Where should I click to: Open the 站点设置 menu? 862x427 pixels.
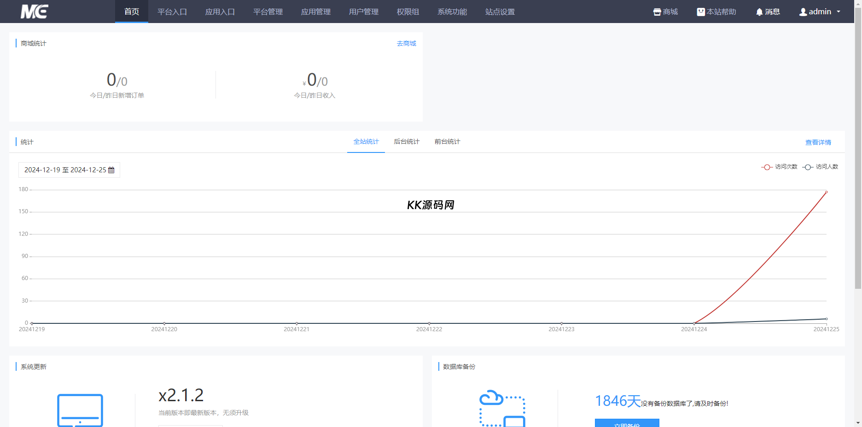[500, 12]
